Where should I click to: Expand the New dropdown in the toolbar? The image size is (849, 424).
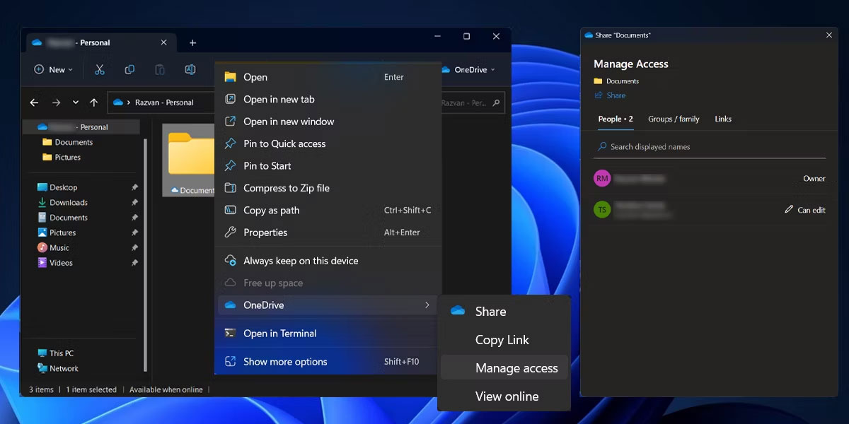point(53,69)
